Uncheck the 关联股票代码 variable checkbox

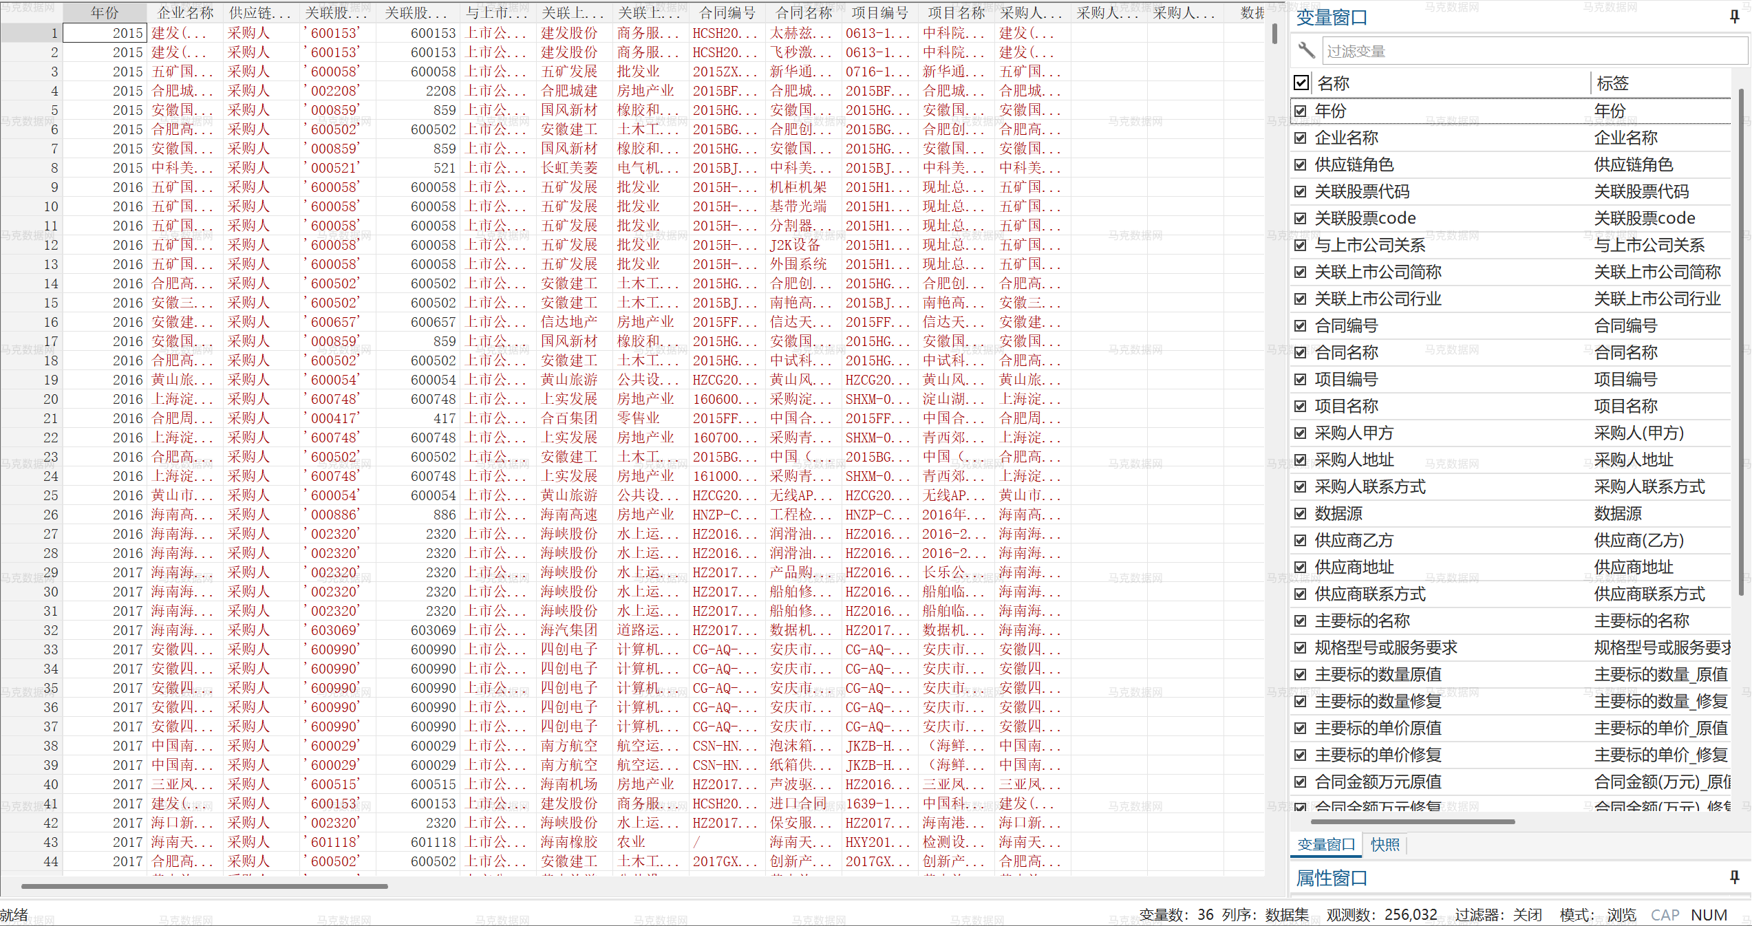pyautogui.click(x=1300, y=191)
